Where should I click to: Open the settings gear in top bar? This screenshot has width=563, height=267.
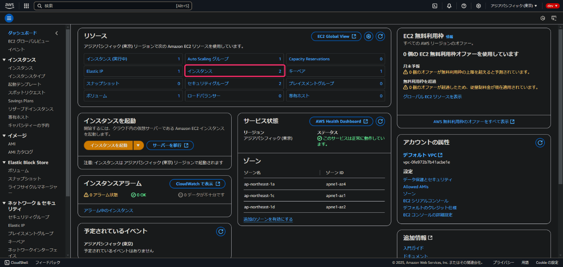(x=478, y=6)
